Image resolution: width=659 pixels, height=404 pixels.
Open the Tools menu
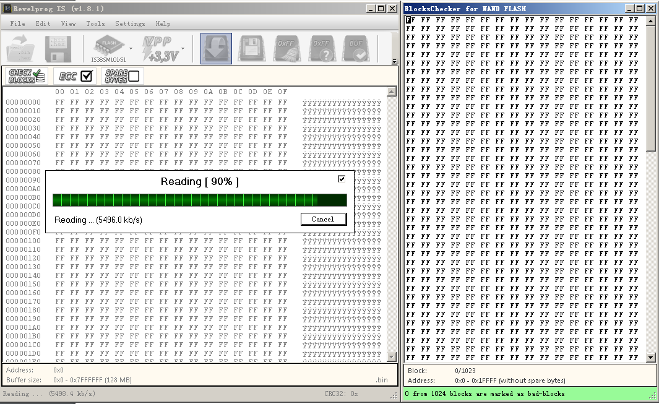pyautogui.click(x=95, y=24)
